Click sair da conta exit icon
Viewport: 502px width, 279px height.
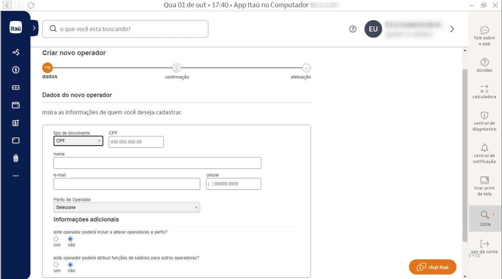pyautogui.click(x=484, y=244)
